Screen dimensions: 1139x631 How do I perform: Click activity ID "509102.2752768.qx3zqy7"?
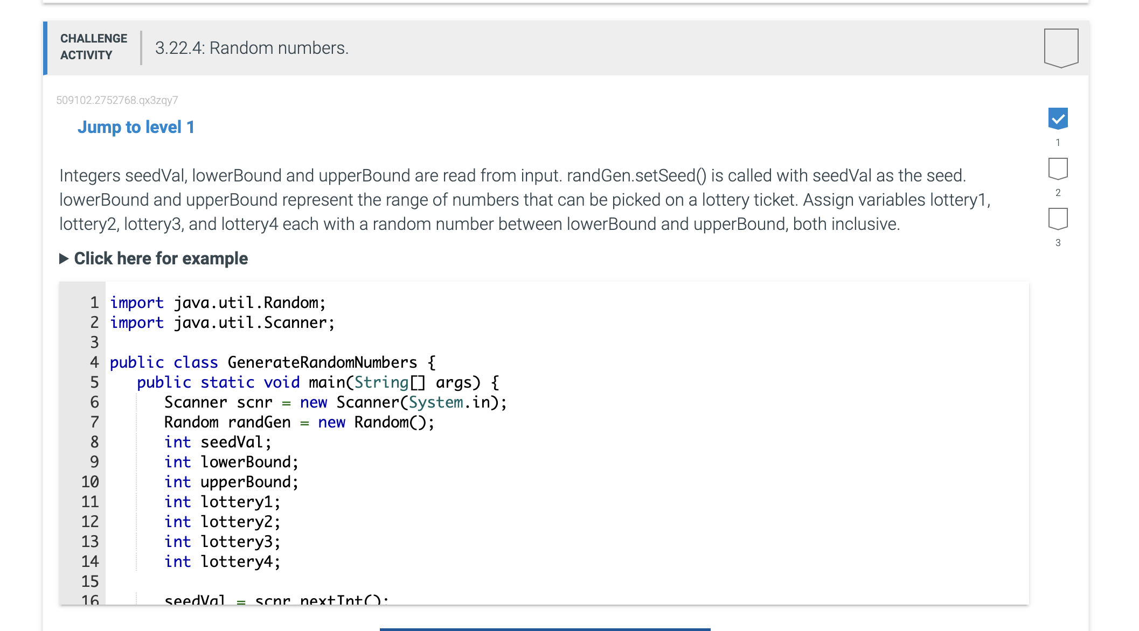click(116, 100)
